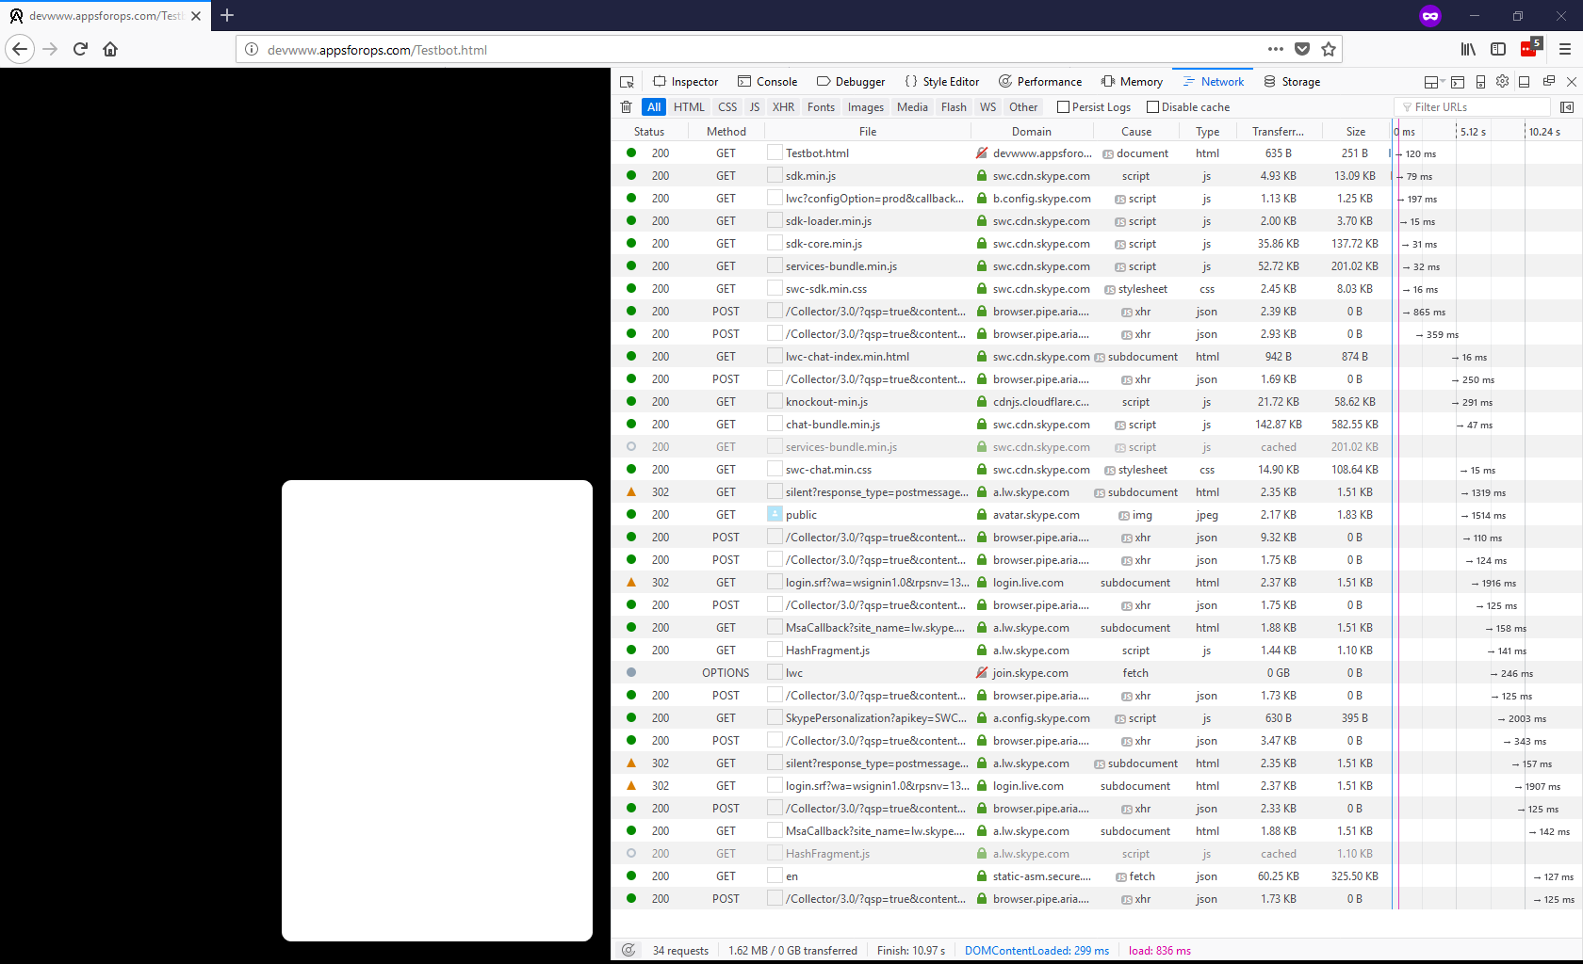Switch to the Storage panel

pos(1292,81)
